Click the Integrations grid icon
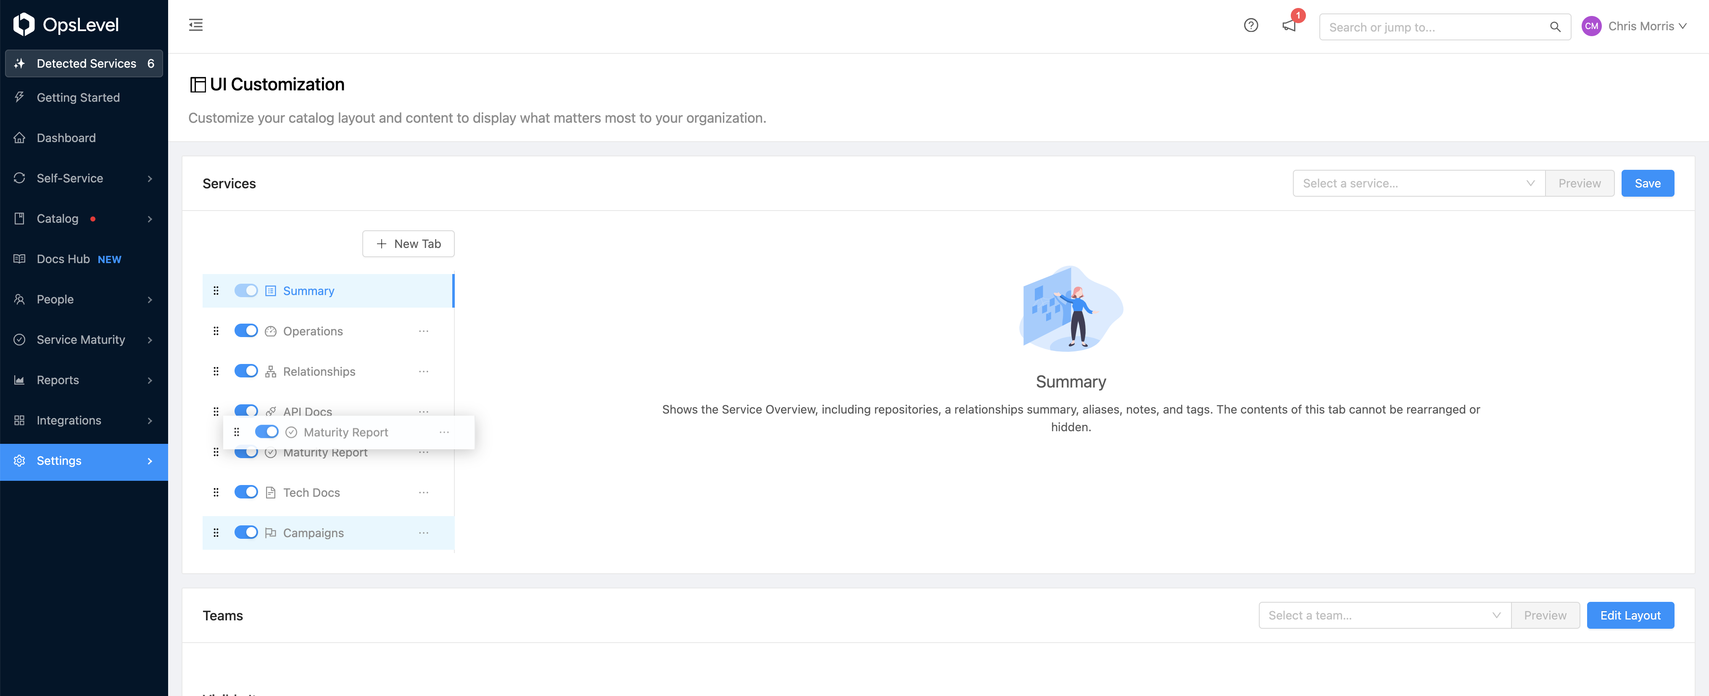This screenshot has width=1709, height=696. 19,420
